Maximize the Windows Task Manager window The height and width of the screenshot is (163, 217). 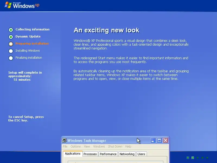(159, 140)
